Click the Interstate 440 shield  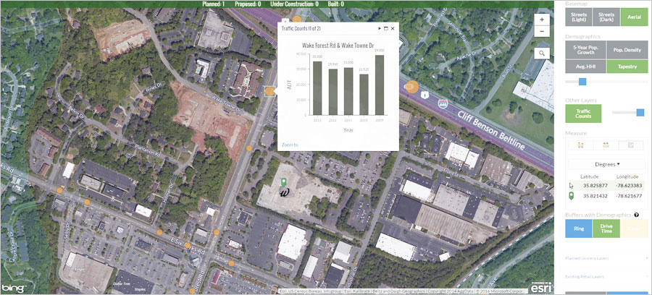443,103
